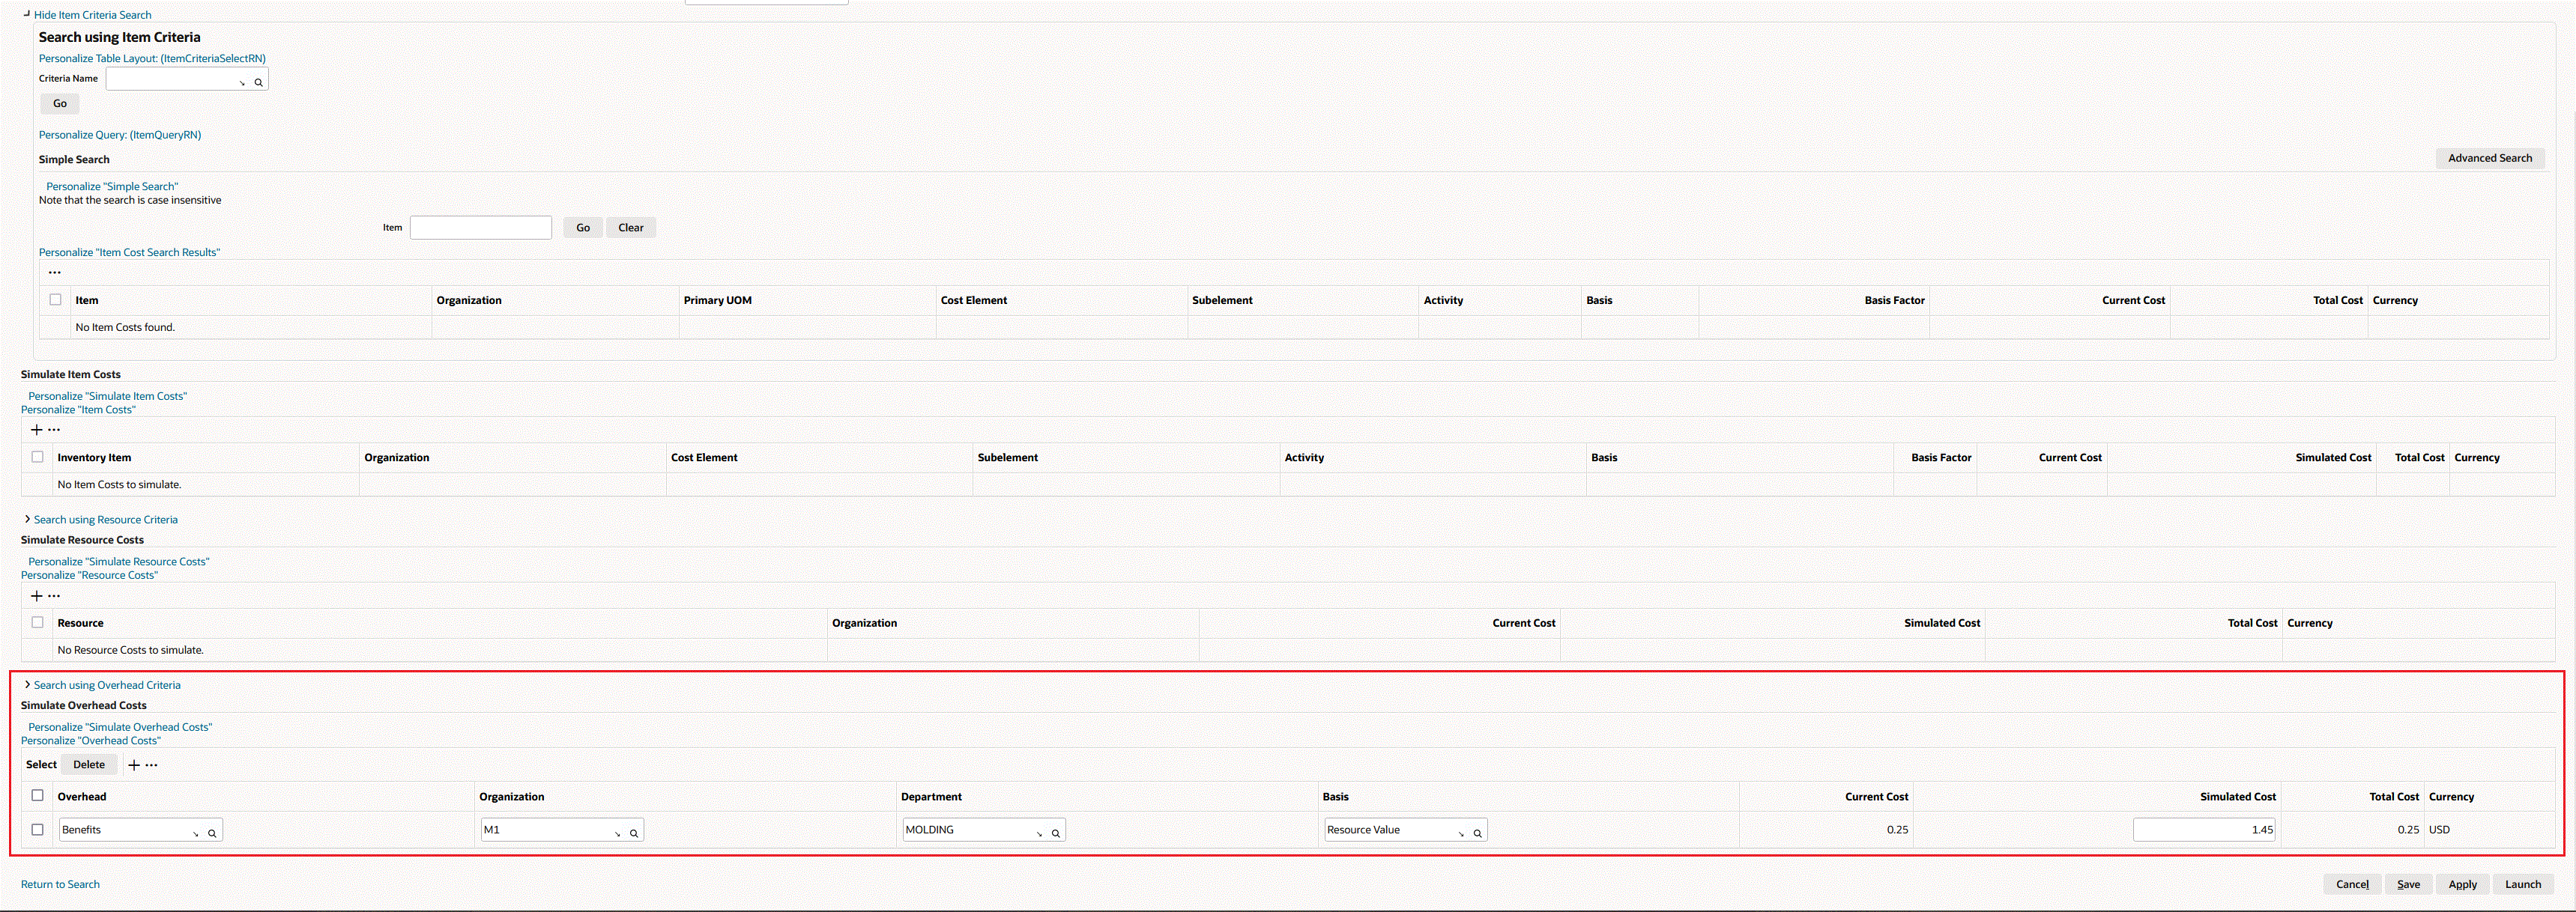
Task: Click the Advanced Search button
Action: (x=2489, y=158)
